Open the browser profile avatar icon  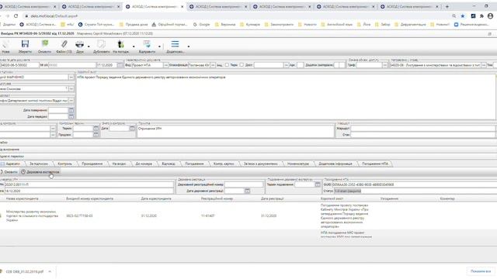(490, 15)
